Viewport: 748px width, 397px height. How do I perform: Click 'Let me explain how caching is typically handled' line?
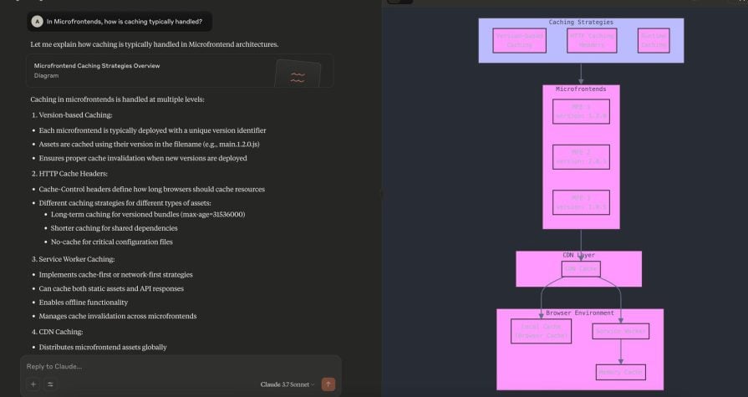point(154,44)
